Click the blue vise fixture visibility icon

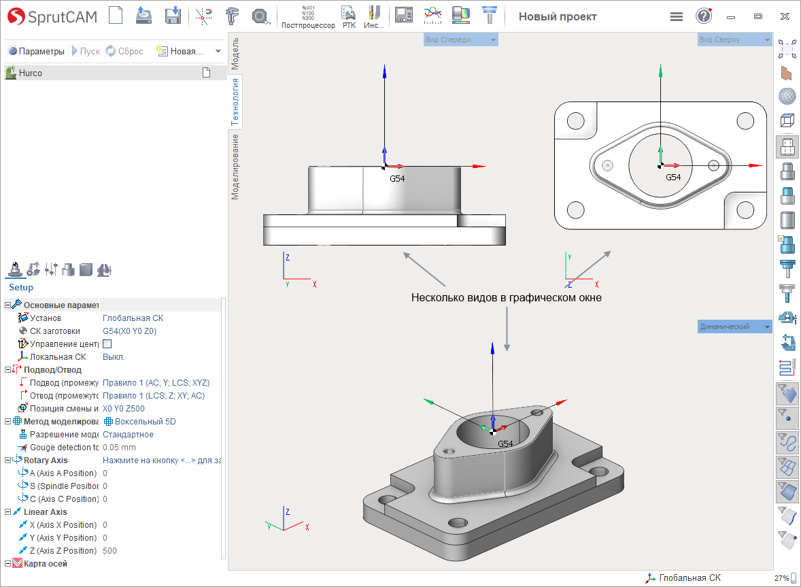pos(787,318)
